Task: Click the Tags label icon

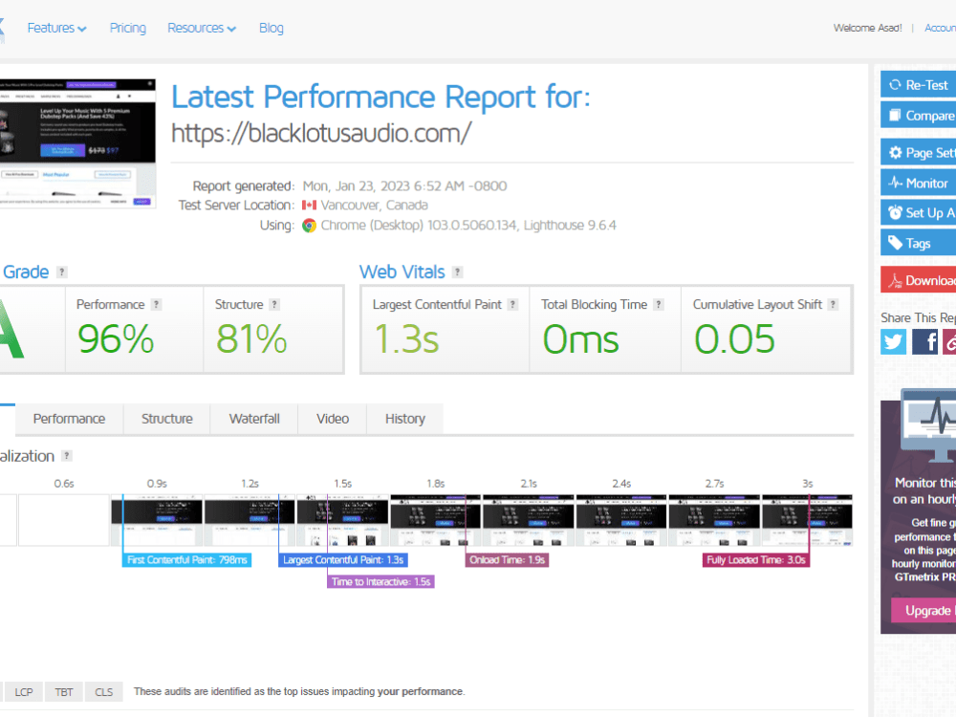Action: point(895,243)
